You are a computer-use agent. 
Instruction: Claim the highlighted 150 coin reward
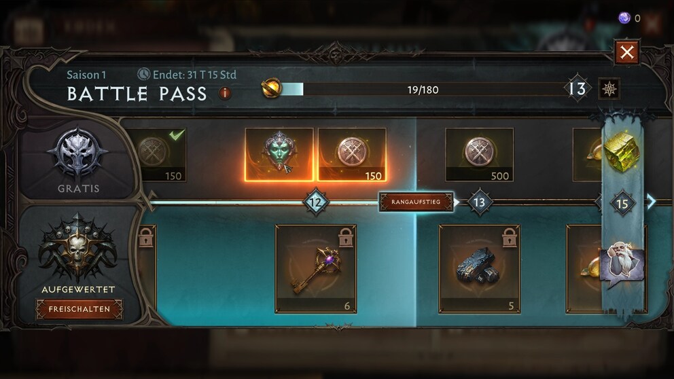[x=352, y=155]
